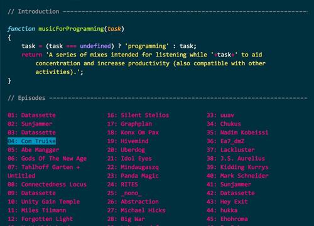314x226 pixels.
Task: Play episode 06: Gods Of The New Age
Action: (x=47, y=158)
